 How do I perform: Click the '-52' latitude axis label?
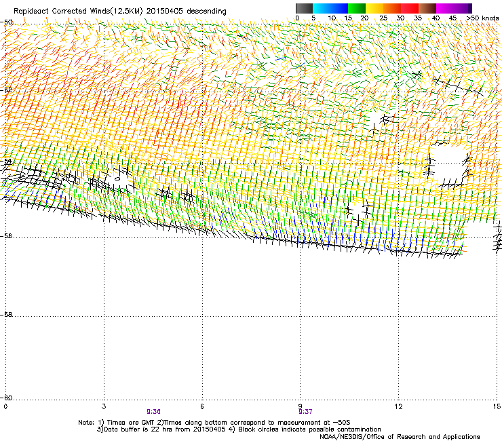[x=6, y=90]
